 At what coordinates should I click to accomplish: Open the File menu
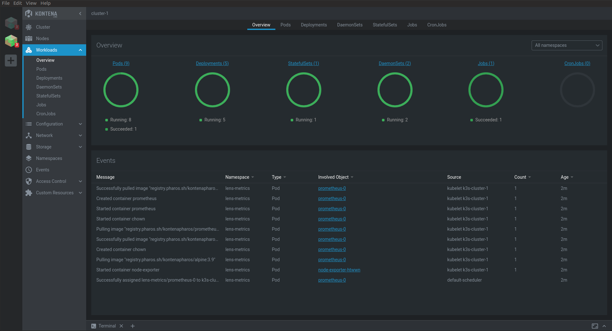pos(6,3)
